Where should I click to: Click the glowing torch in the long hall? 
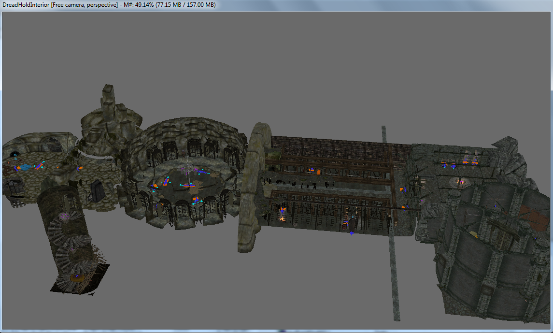282,218
